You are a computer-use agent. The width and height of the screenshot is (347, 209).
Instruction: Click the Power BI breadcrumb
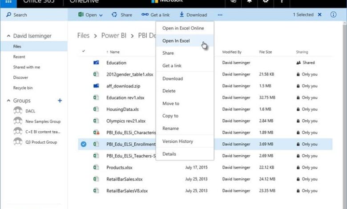[x=114, y=36]
